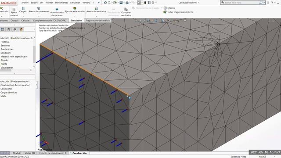Click the Open file folder icon
Image resolution: width=281 pixels, height=158 pixels.
pyautogui.click(x=115, y=3)
